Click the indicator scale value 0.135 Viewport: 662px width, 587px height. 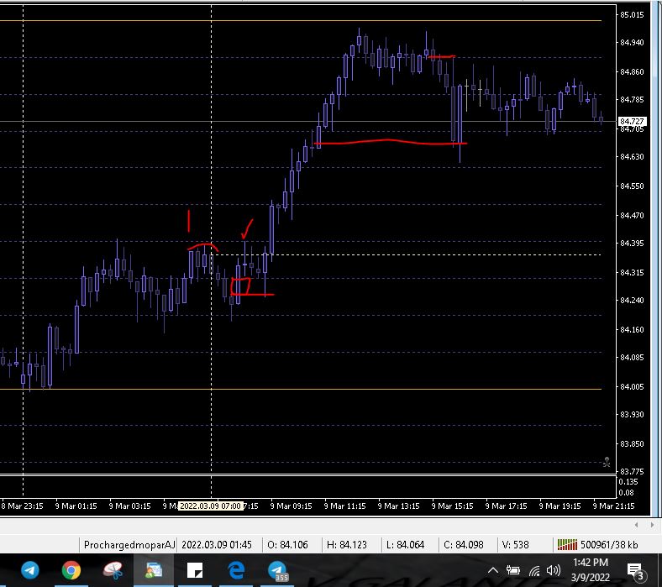(628, 482)
